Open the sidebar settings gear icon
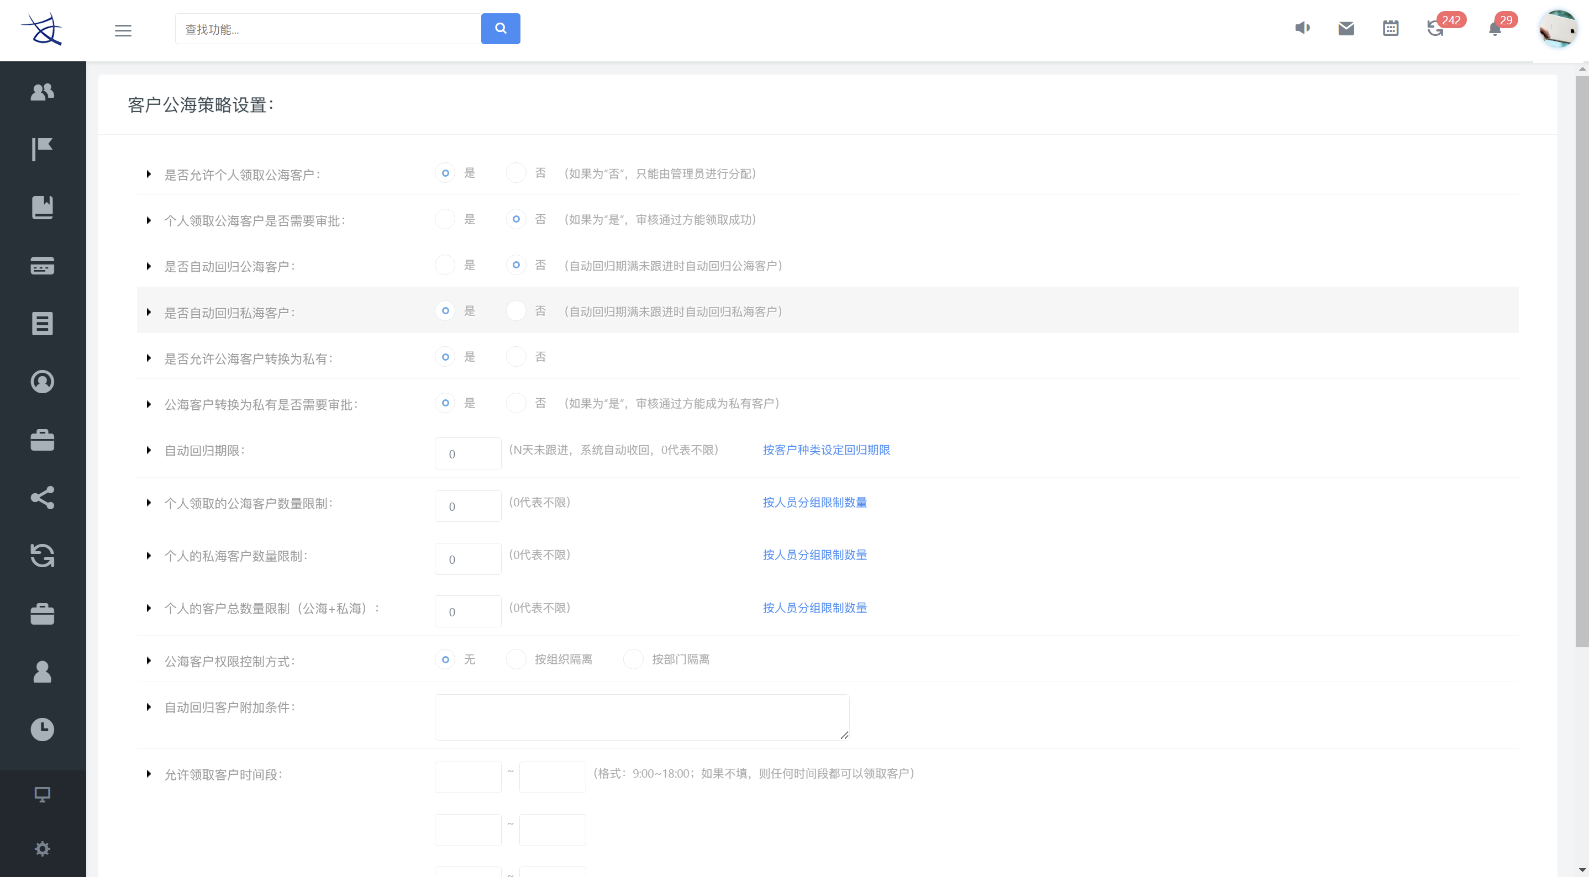Viewport: 1589px width, 877px height. (42, 849)
